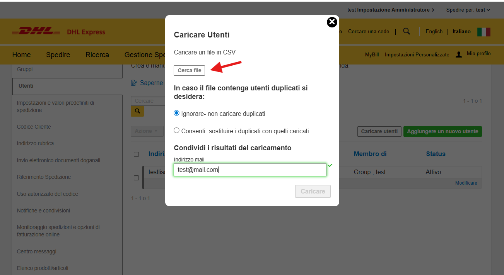Click the Italian flag icon
Viewport: 504px width, 275px height.
coord(483,32)
